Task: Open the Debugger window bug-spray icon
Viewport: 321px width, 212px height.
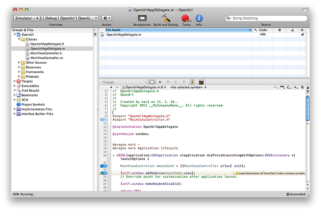Action: (x=192, y=82)
